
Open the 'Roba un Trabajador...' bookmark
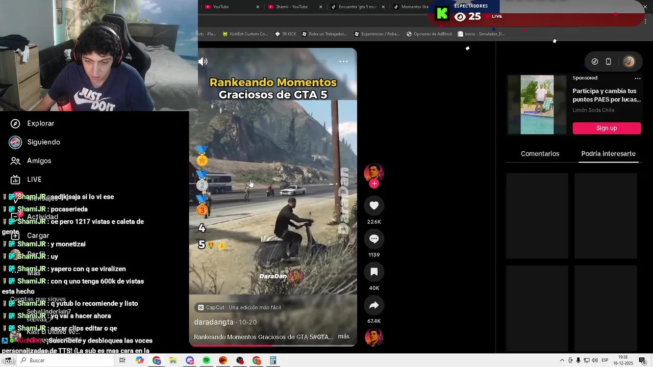tap(324, 34)
